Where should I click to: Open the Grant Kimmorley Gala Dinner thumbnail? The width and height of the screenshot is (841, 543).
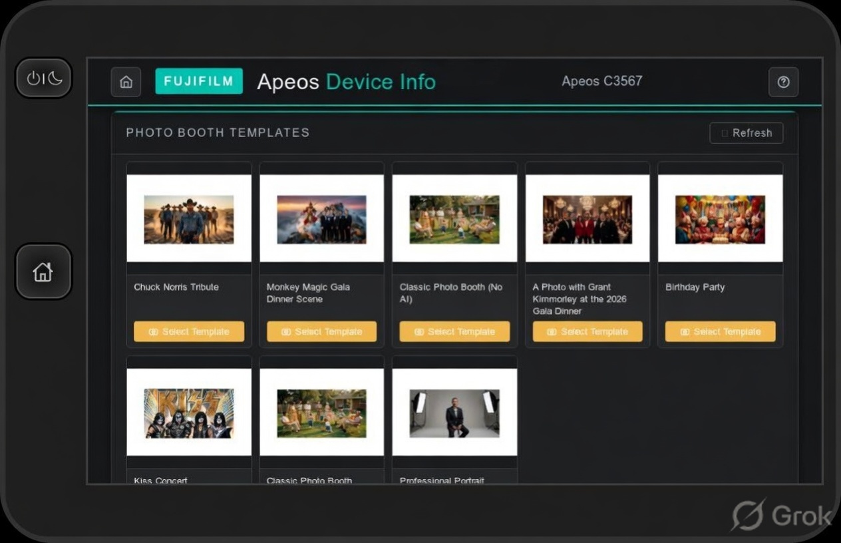pyautogui.click(x=588, y=218)
